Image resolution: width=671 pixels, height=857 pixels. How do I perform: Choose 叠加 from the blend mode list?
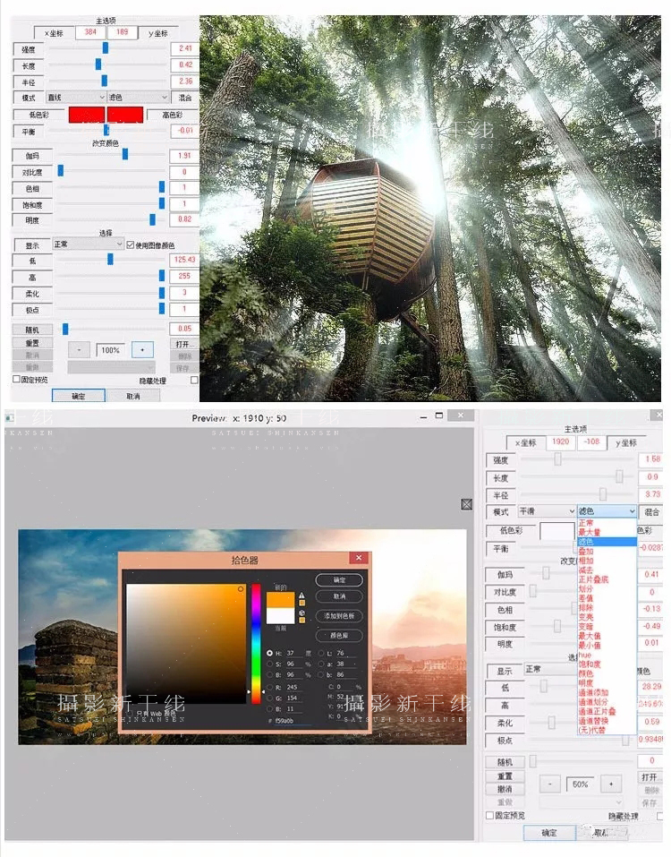pyautogui.click(x=586, y=552)
